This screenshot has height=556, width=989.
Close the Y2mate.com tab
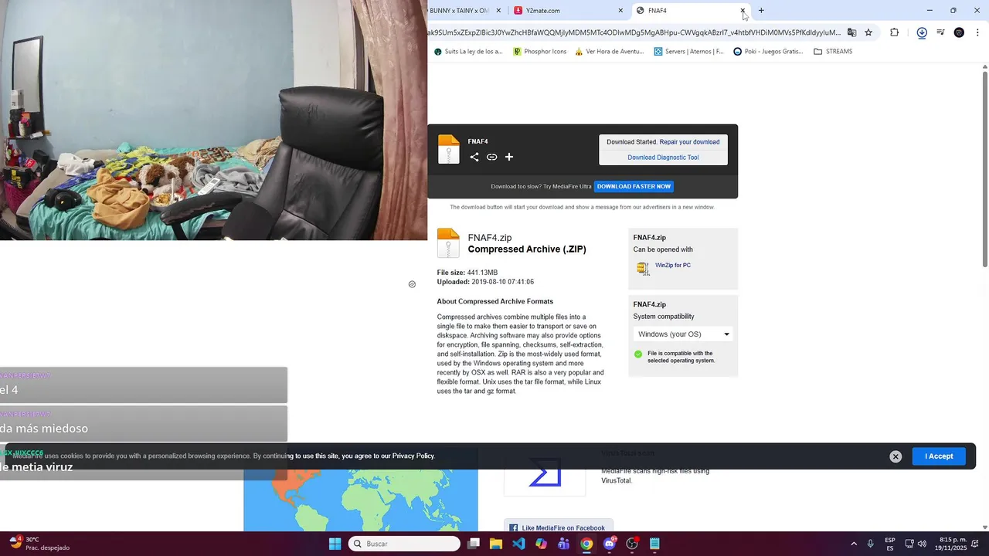620,11
